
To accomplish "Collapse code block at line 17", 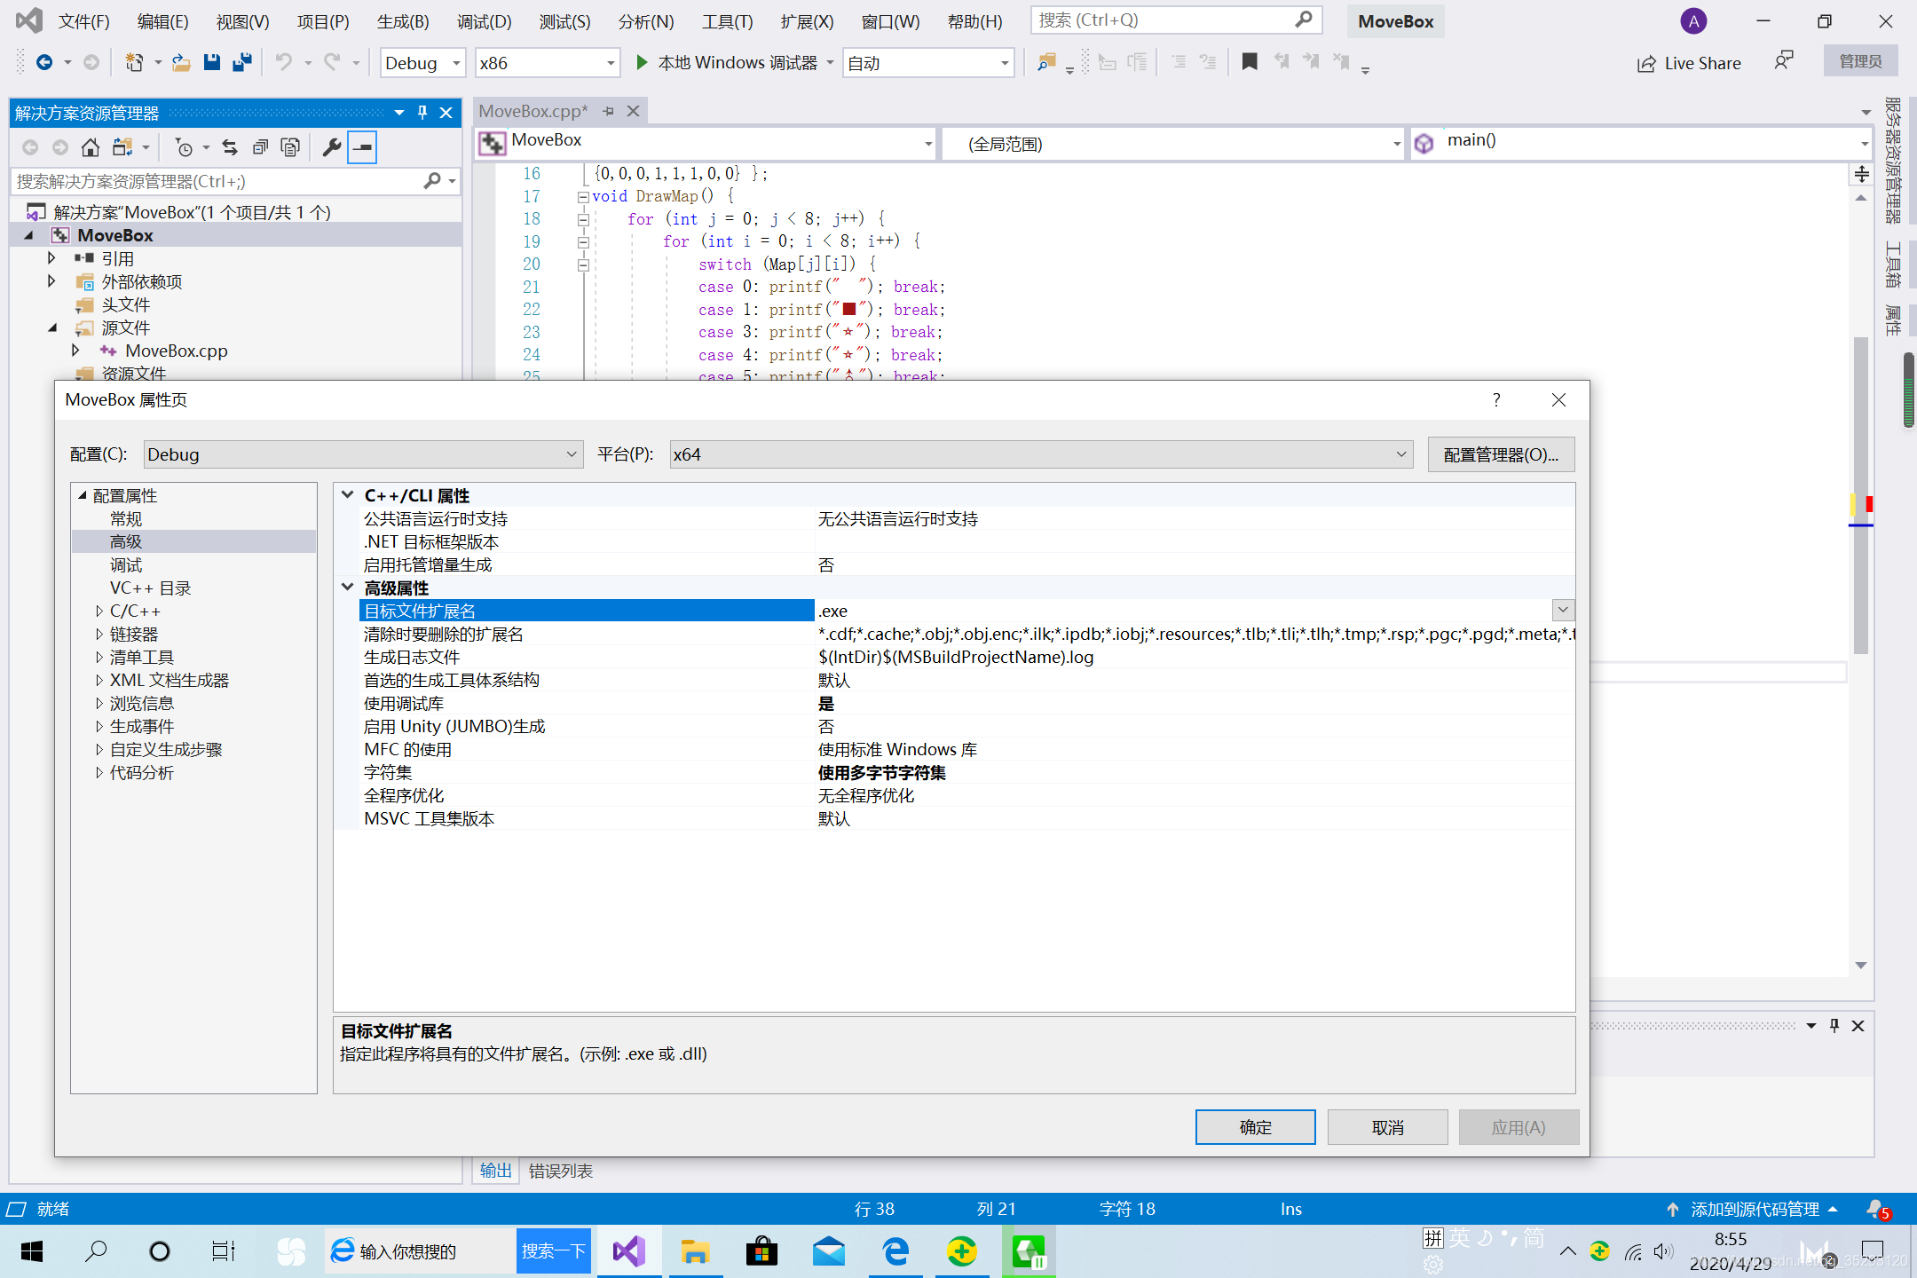I will [583, 196].
